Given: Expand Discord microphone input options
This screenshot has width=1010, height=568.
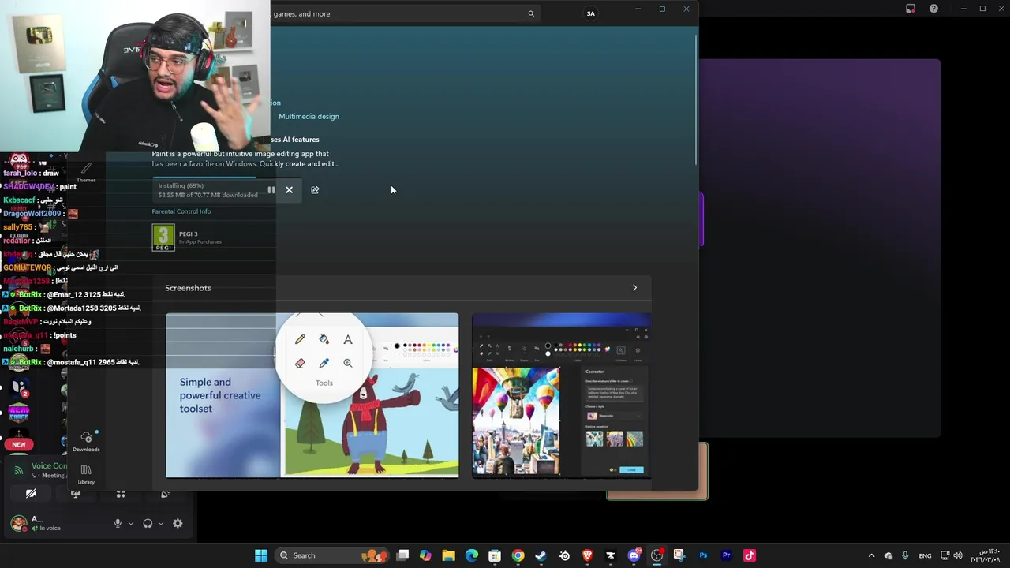Looking at the screenshot, I should (x=131, y=523).
